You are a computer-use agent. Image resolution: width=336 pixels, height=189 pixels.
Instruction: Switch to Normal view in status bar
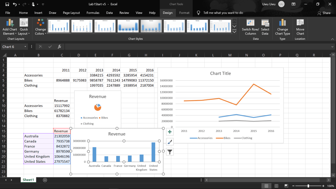pyautogui.click(x=266, y=186)
